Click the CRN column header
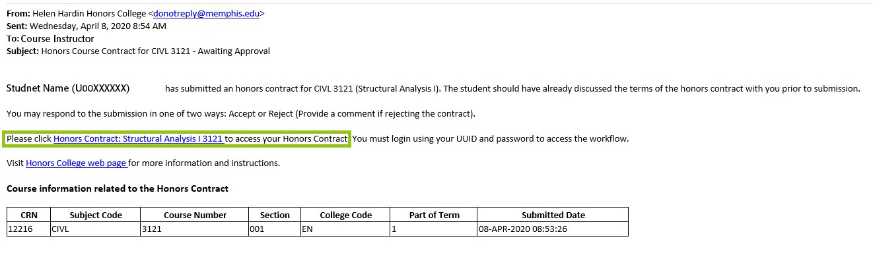This screenshot has width=873, height=280. [x=28, y=215]
